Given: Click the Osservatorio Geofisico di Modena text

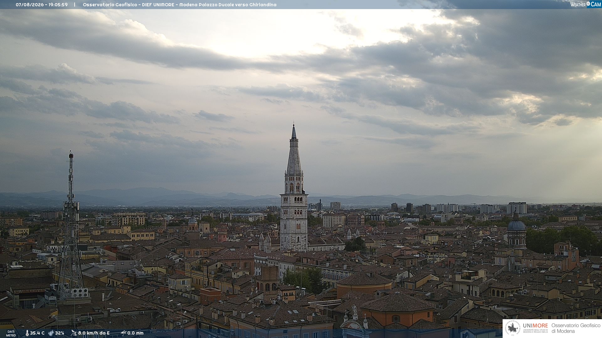Looking at the screenshot, I should [x=576, y=328].
